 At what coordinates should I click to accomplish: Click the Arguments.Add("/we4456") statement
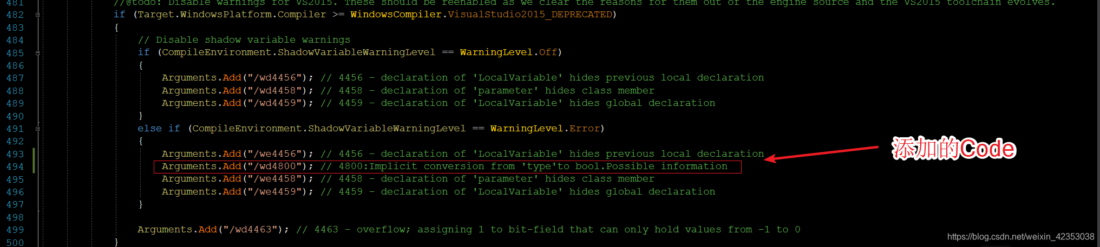pos(237,154)
